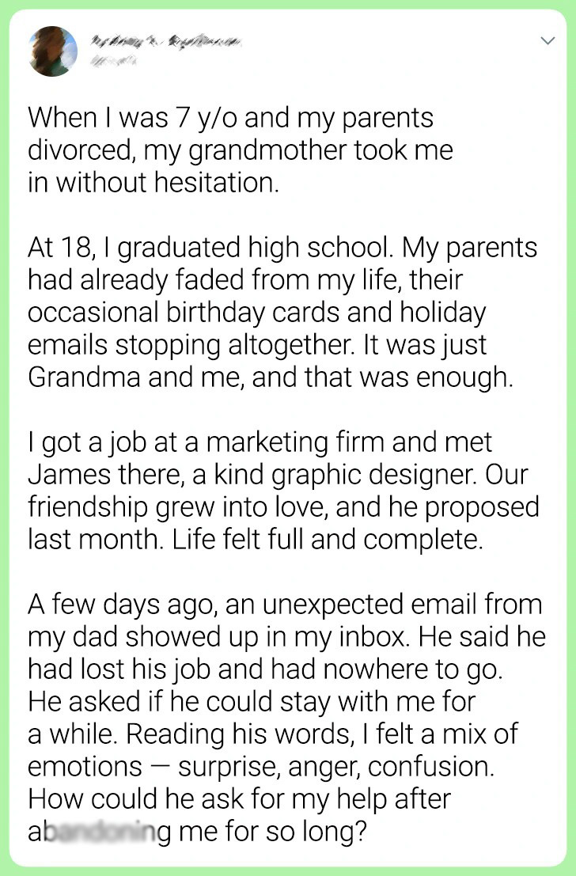Screen dimensions: 576x876
Task: Open the post options chevron menu
Action: [547, 41]
